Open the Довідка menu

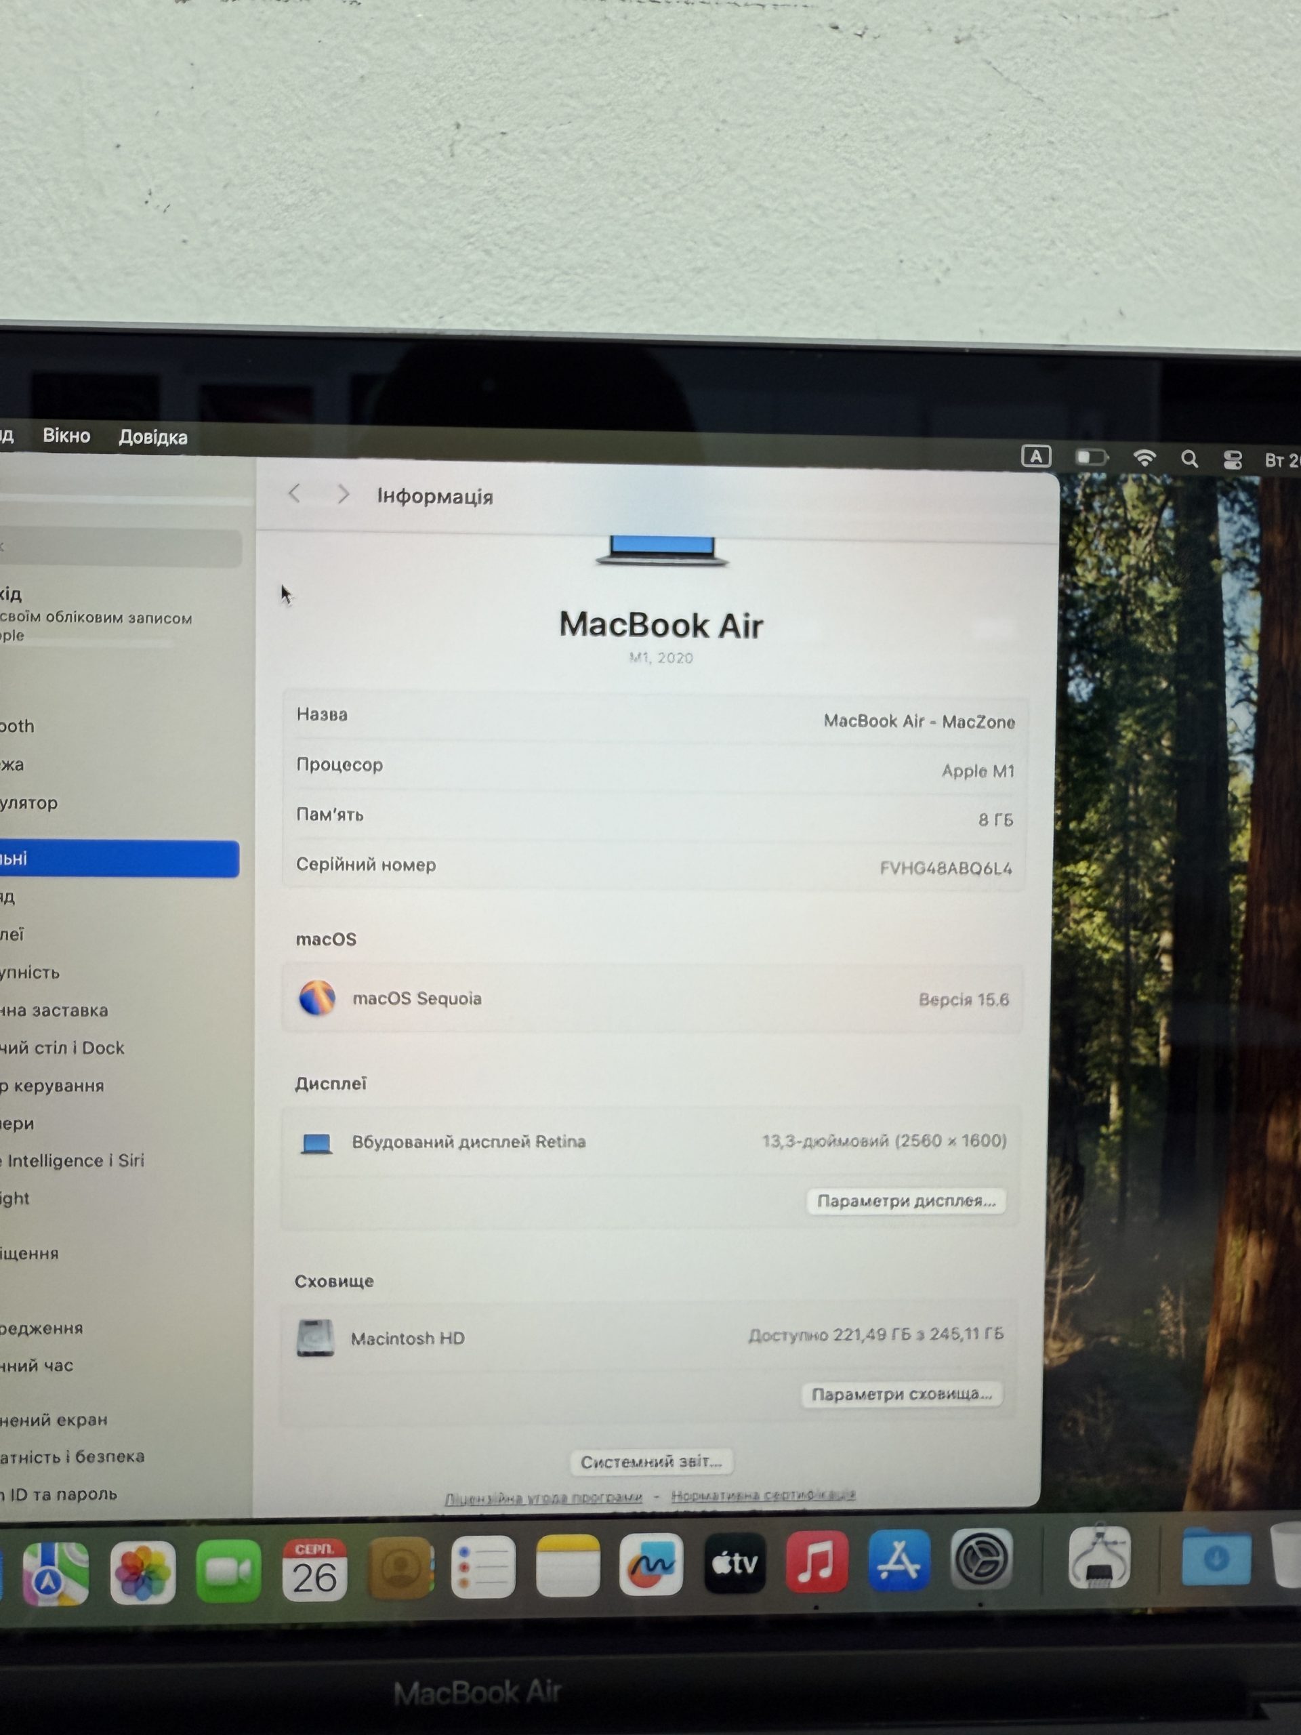153,437
